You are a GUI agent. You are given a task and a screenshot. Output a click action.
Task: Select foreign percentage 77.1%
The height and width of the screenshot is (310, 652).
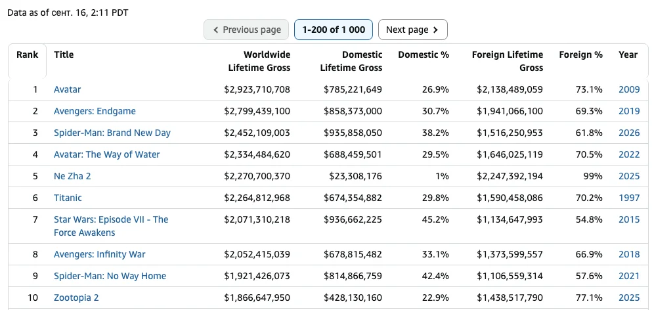(590, 298)
